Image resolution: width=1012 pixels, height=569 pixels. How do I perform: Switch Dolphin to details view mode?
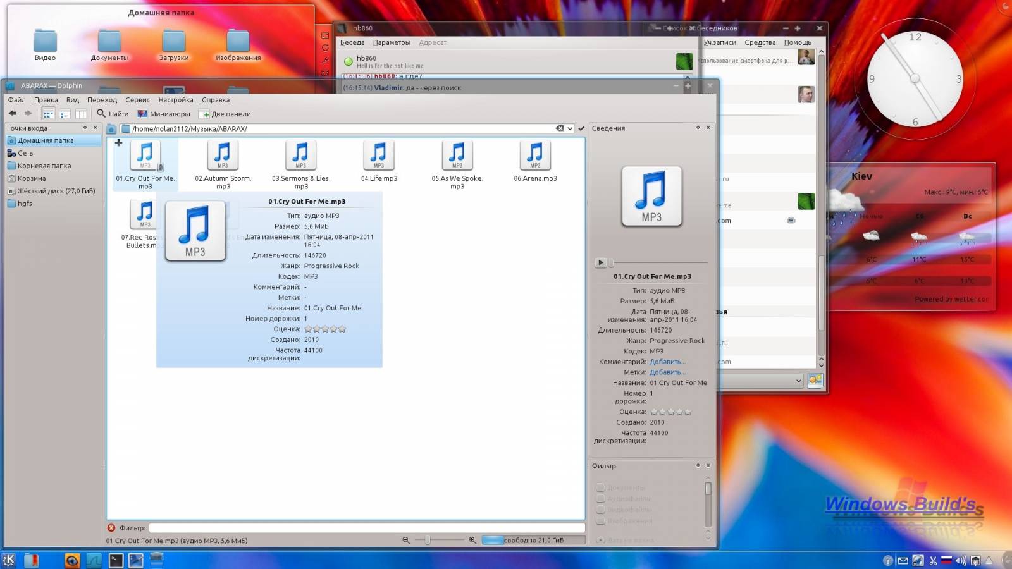coord(65,114)
